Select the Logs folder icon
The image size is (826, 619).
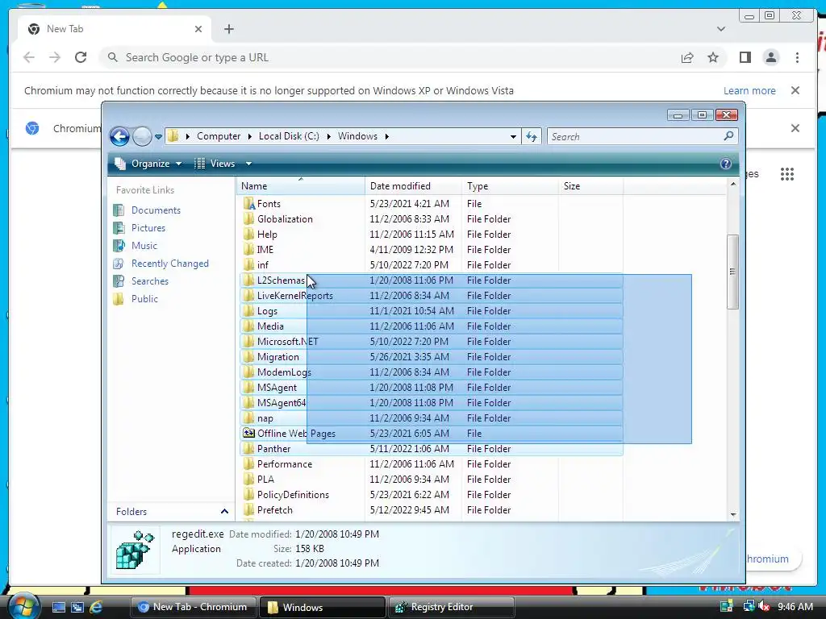pyautogui.click(x=248, y=310)
